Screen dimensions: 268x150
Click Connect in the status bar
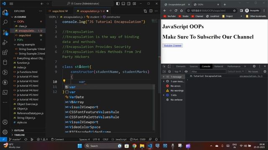(57, 139)
